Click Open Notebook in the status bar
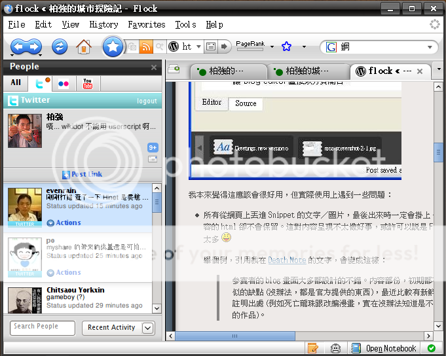The height and width of the screenshot is (356, 446). point(391,348)
